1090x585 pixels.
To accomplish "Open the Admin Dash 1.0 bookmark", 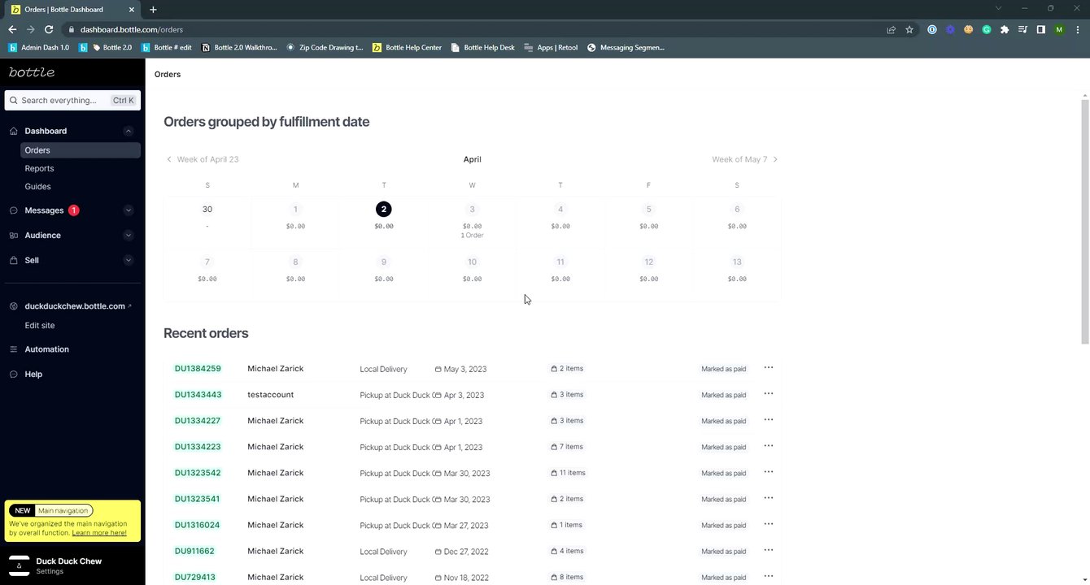I will pos(39,47).
